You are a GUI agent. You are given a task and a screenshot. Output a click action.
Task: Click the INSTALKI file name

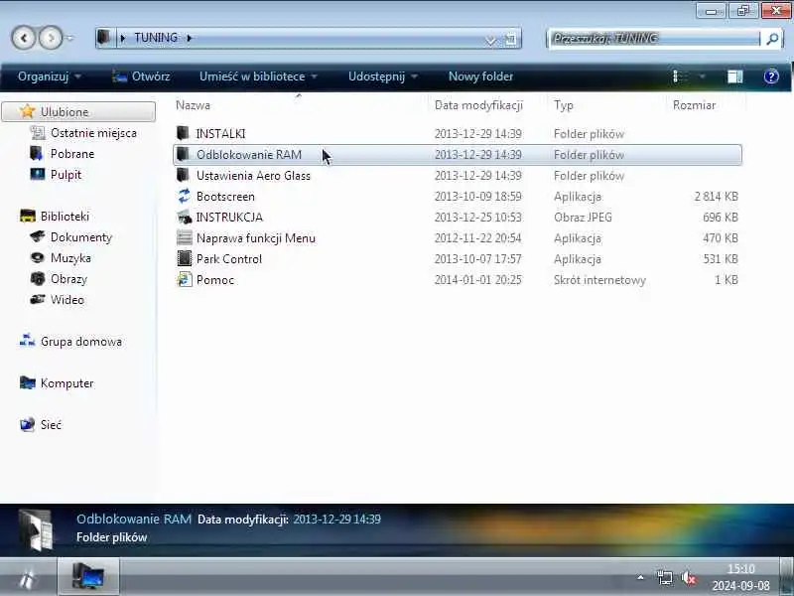220,134
